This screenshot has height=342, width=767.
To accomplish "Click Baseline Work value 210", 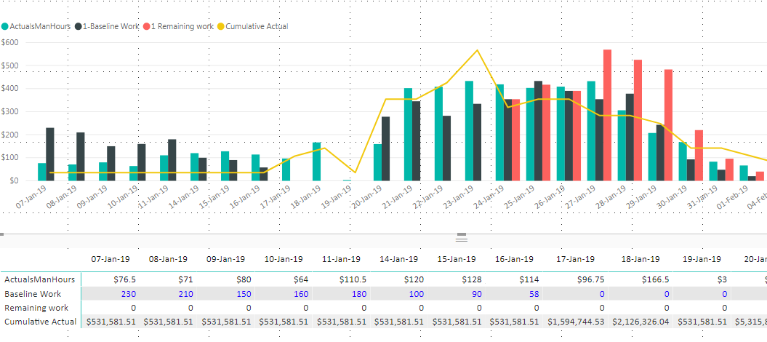I will click(186, 294).
